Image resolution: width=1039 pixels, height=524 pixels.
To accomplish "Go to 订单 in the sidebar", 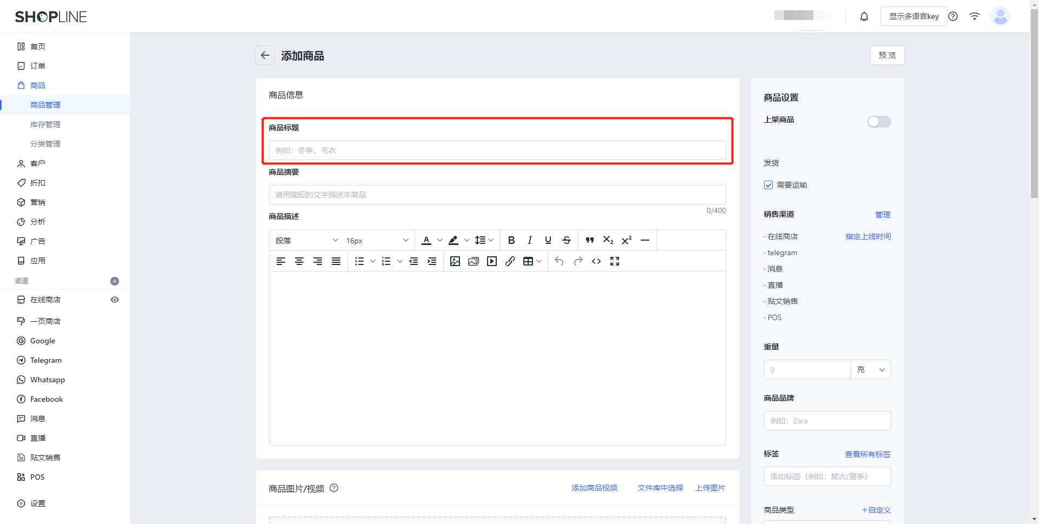I will tap(38, 66).
